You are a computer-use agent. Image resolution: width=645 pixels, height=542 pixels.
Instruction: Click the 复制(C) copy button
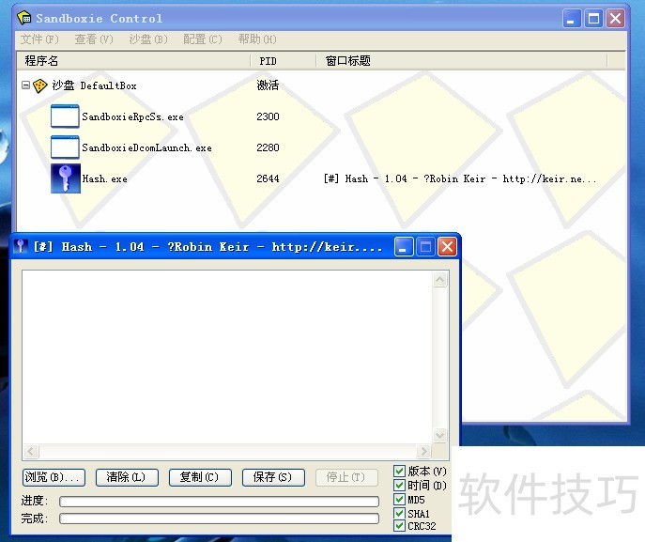coord(200,477)
